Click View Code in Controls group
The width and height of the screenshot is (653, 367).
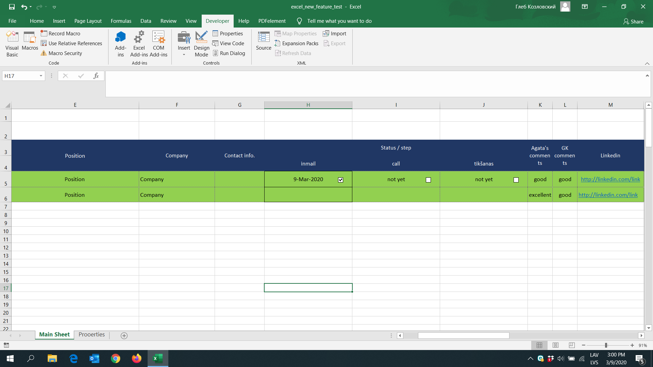click(x=229, y=43)
